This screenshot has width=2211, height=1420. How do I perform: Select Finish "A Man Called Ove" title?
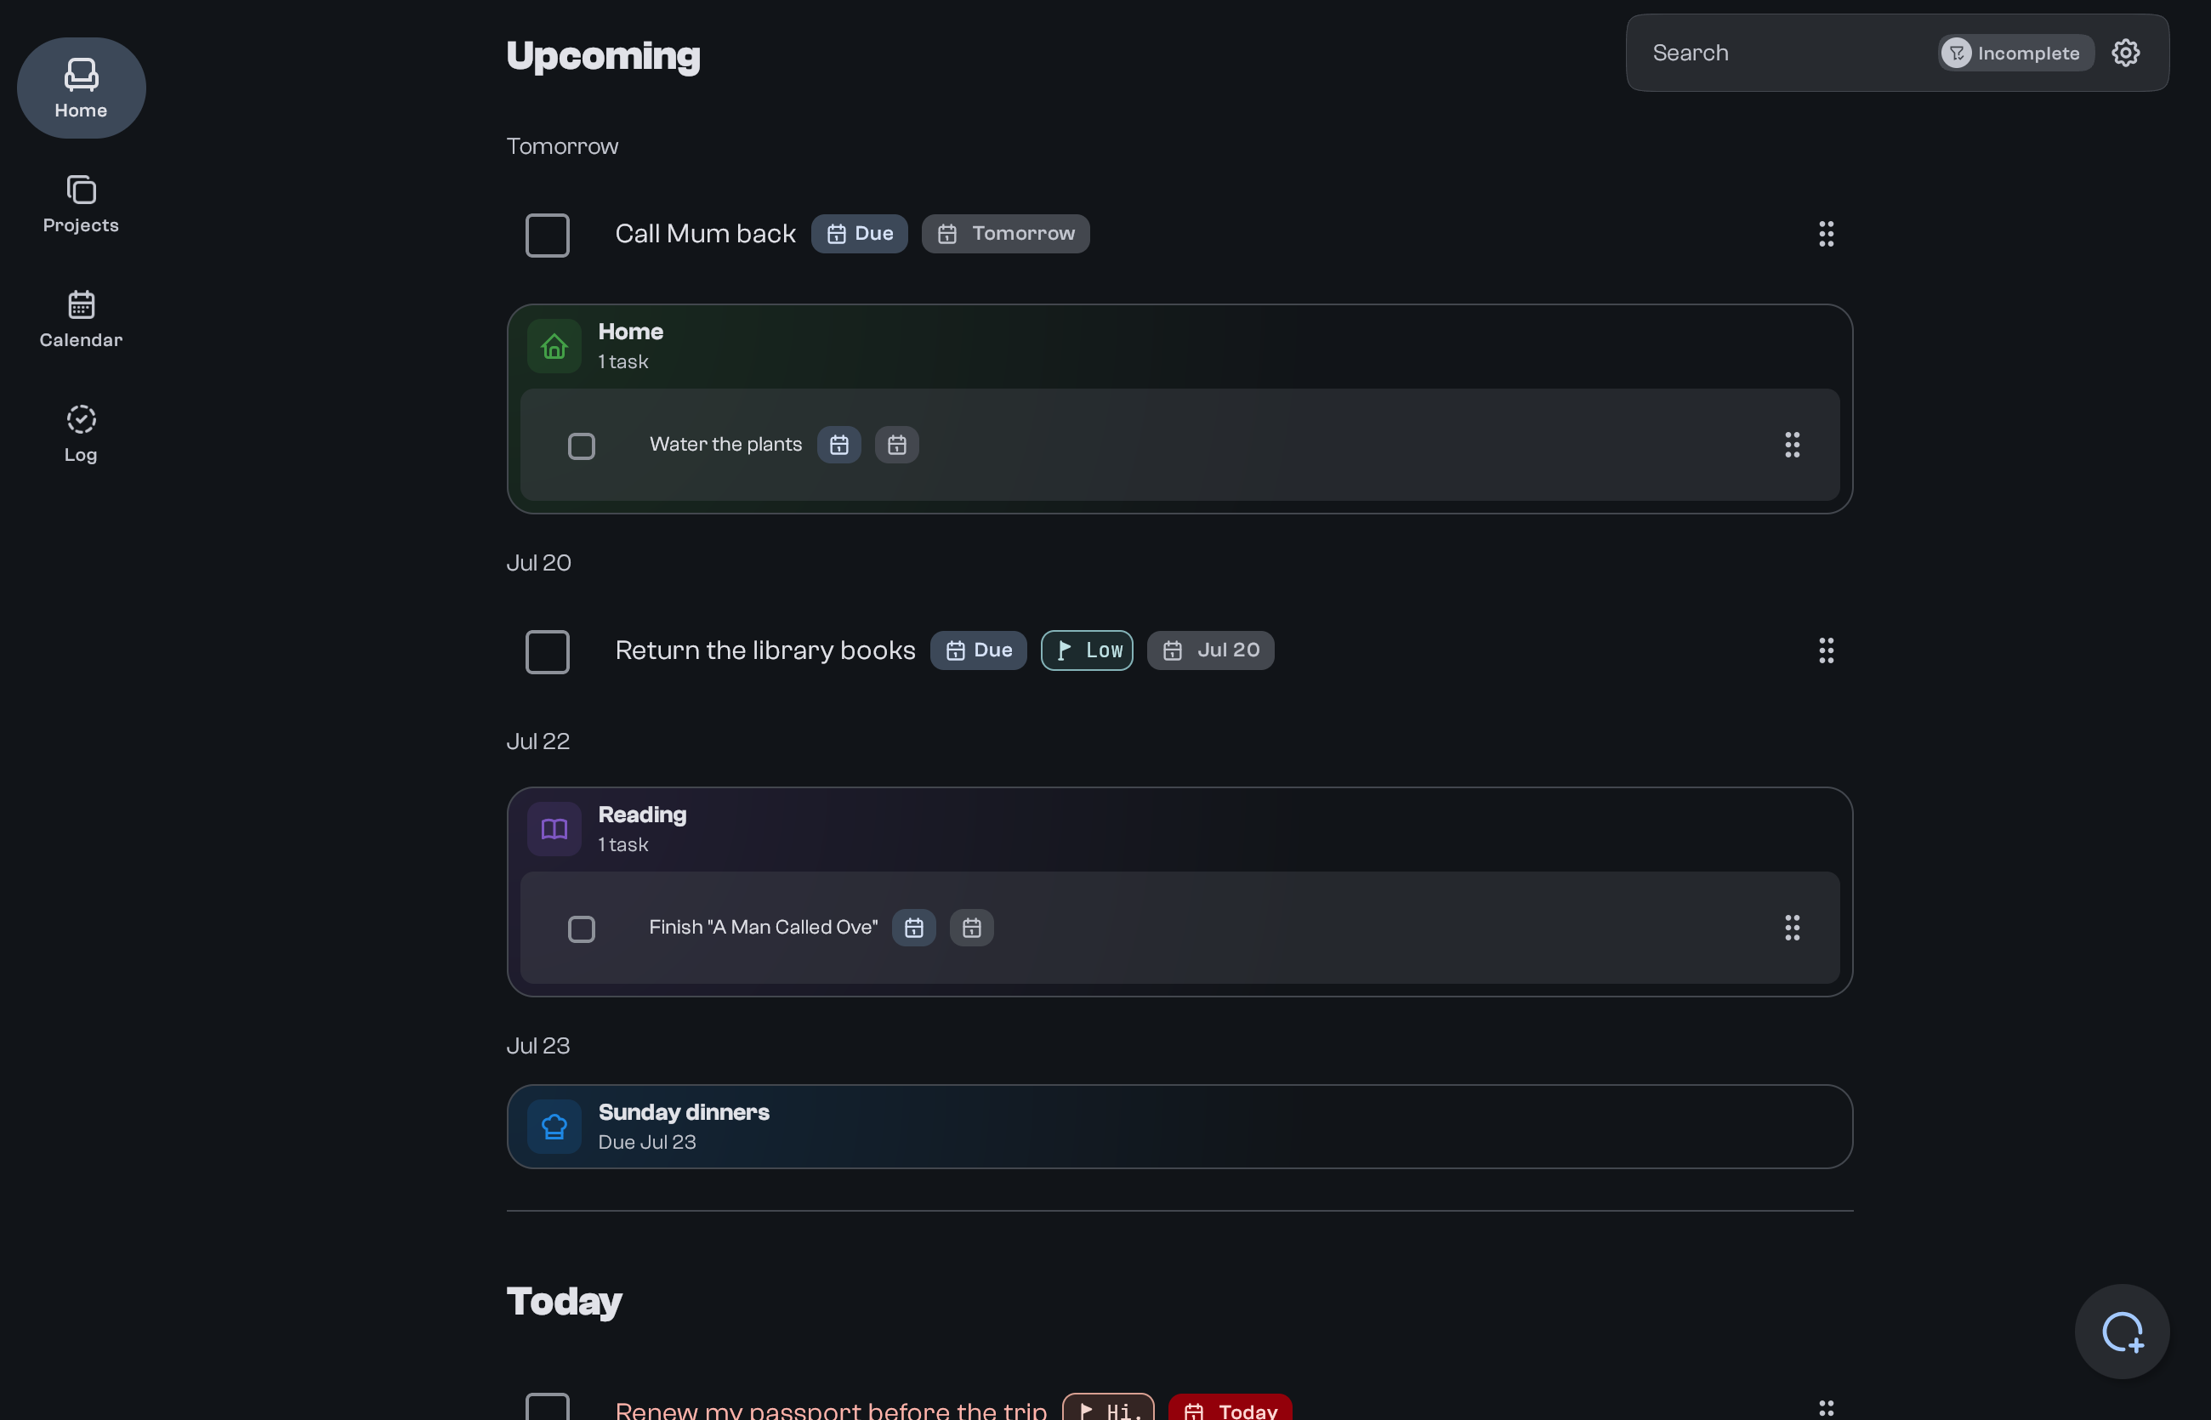(x=764, y=928)
